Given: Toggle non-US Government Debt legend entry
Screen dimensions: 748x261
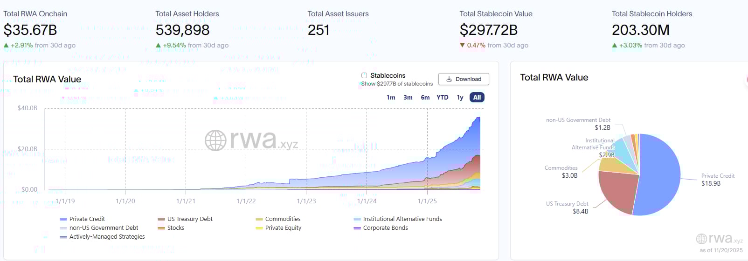Looking at the screenshot, I should [x=99, y=228].
